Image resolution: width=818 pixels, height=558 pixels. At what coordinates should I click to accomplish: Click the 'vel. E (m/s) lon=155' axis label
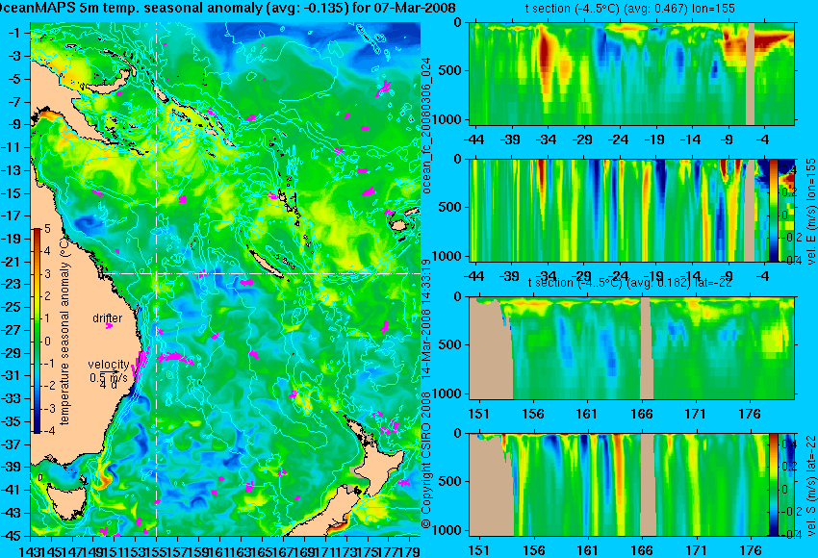(810, 212)
